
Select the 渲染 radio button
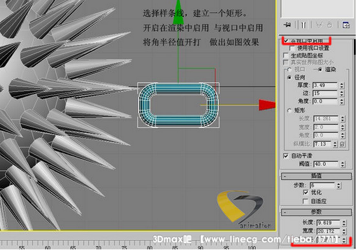point(320,69)
